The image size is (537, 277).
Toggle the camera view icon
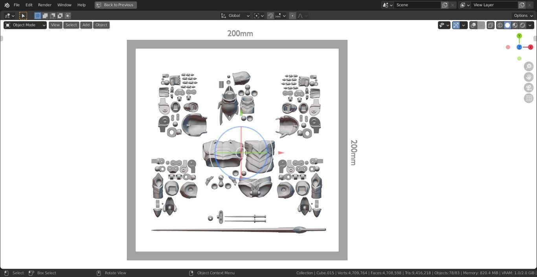529,88
